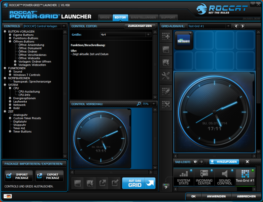Image resolution: width=263 pixels, height=202 pixels.
Task: Select Stoppuhr in the controls tree
Action: (x=20, y=125)
